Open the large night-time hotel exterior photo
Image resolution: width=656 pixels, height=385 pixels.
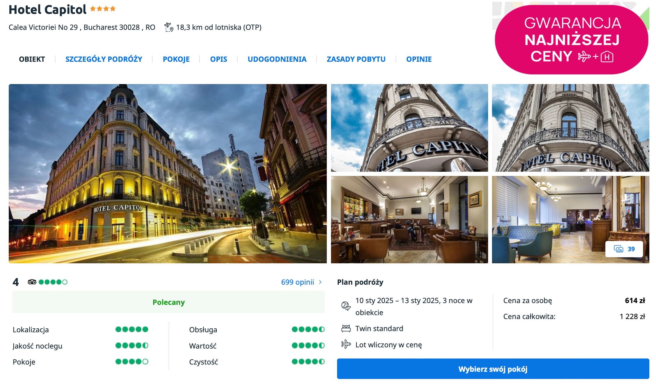tap(168, 174)
